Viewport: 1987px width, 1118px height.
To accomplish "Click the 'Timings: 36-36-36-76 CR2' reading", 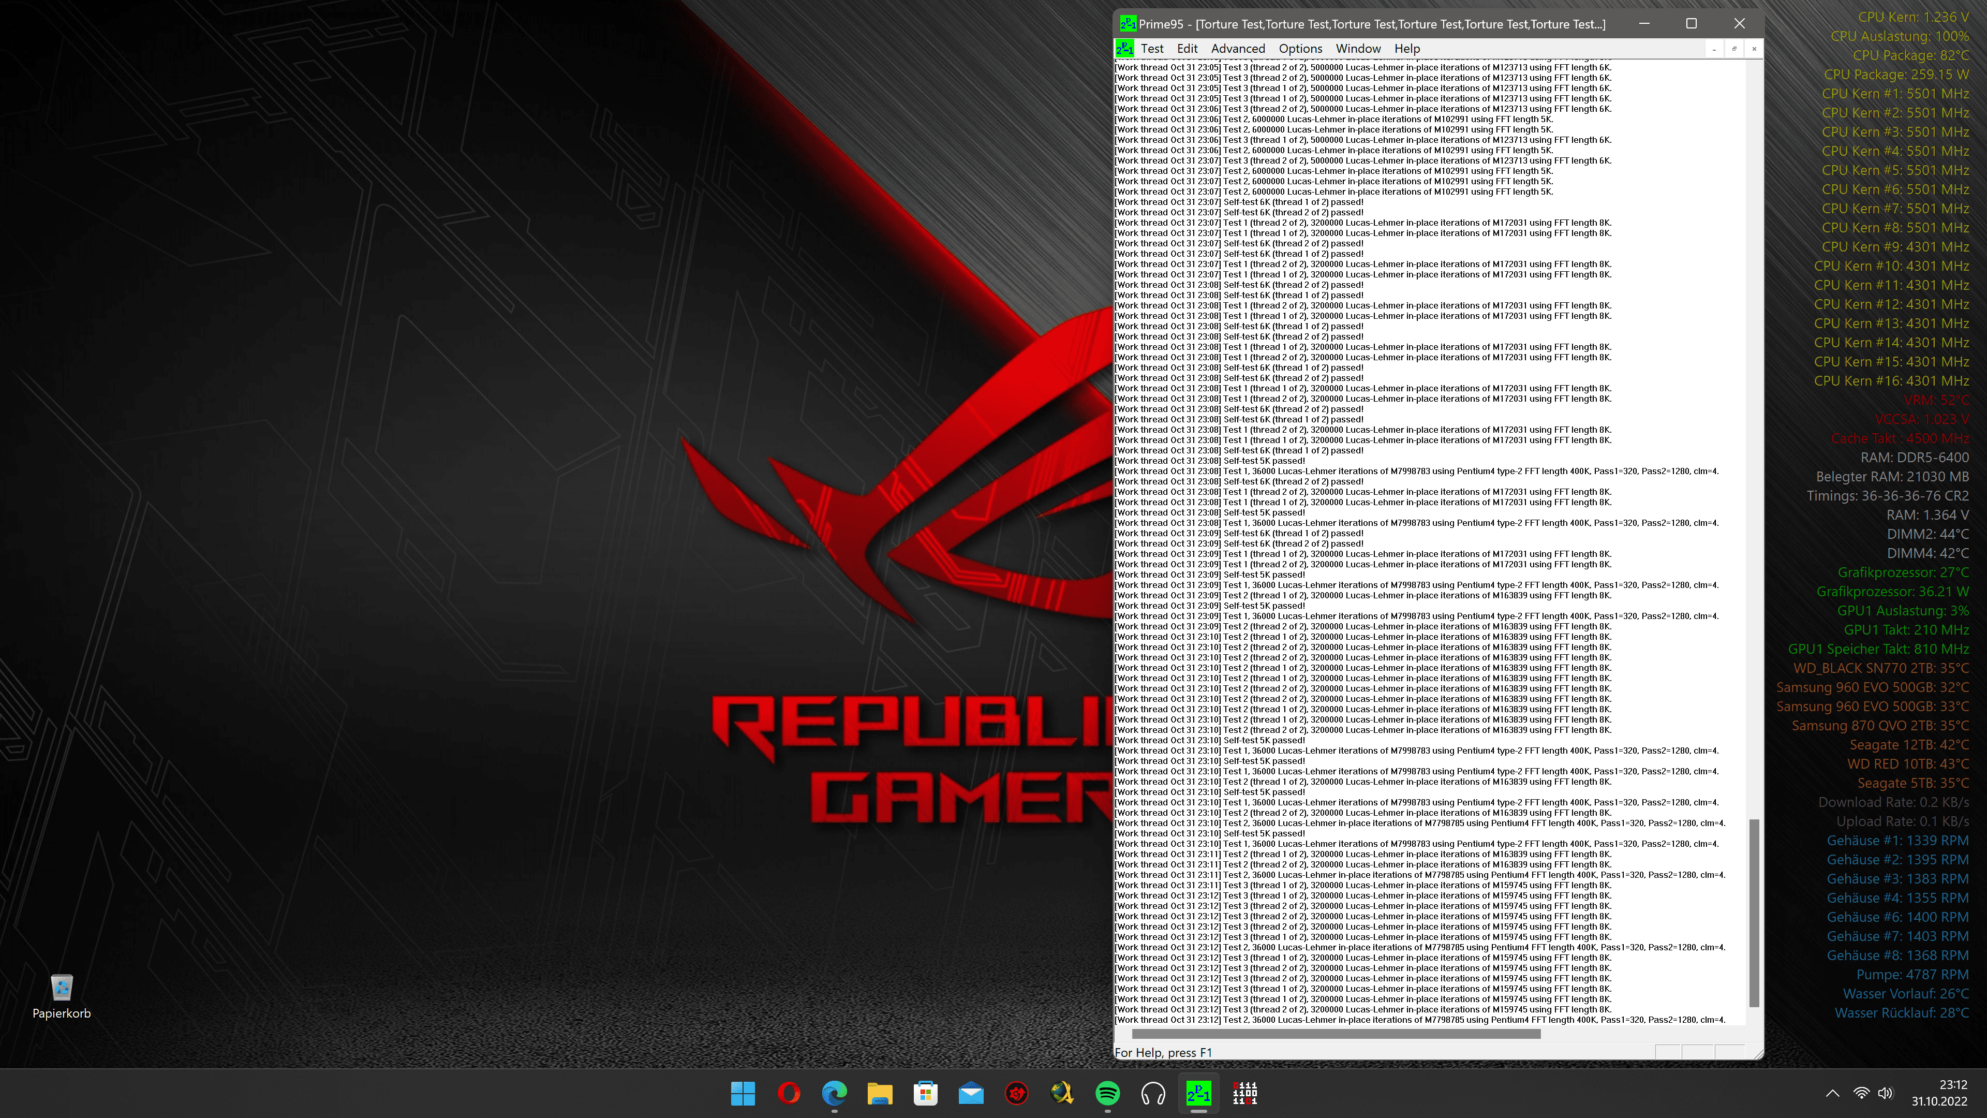I will point(1888,496).
